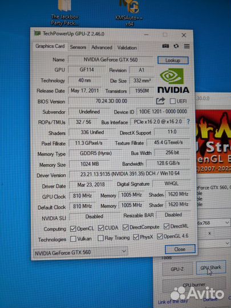This screenshot has width=231, height=308.
Task: Switch to the Sensors tab
Action: 78,47
